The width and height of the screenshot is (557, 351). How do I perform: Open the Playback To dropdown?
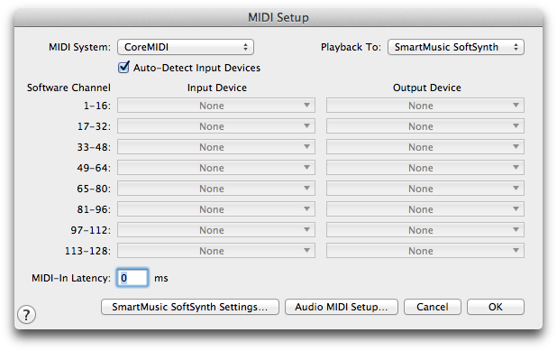456,47
